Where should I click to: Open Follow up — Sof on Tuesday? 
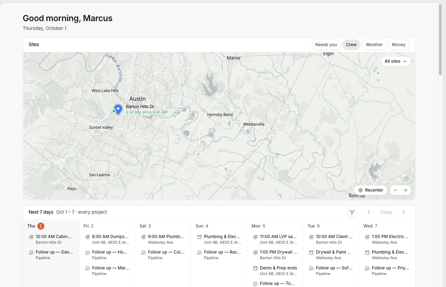[331, 271]
